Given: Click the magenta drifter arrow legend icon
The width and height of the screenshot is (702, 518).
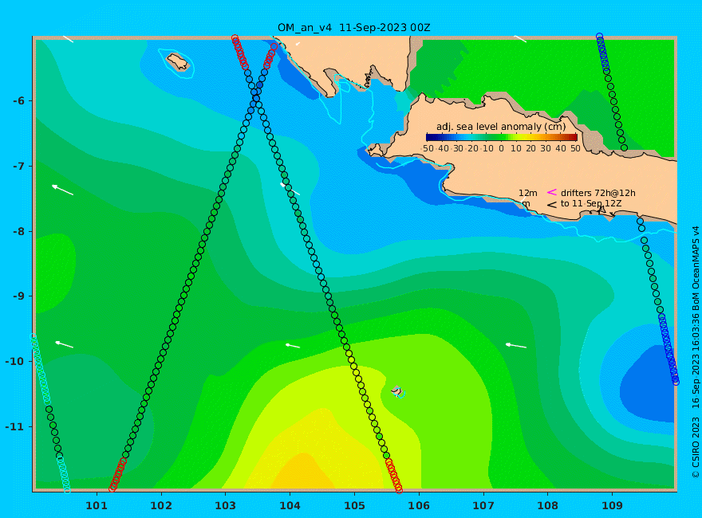Looking at the screenshot, I should (x=551, y=192).
